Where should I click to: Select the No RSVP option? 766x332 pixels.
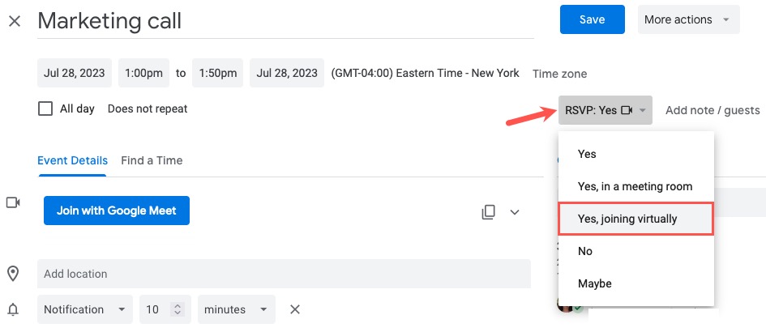click(x=636, y=251)
